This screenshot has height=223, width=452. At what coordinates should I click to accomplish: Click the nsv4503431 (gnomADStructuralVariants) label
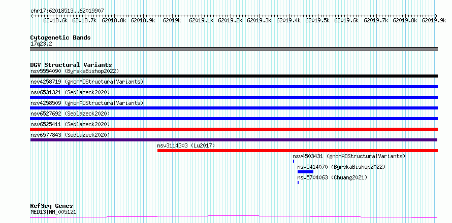pos(349,156)
